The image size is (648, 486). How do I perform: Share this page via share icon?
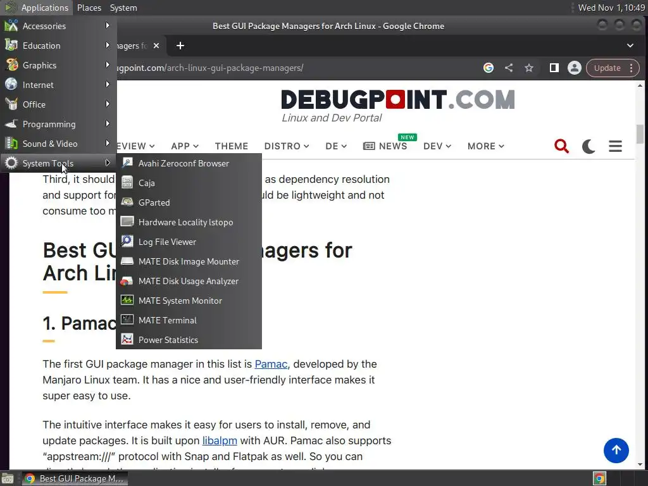coord(509,68)
